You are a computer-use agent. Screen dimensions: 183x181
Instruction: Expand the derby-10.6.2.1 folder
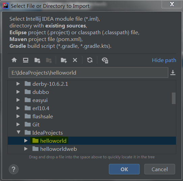click(18, 84)
